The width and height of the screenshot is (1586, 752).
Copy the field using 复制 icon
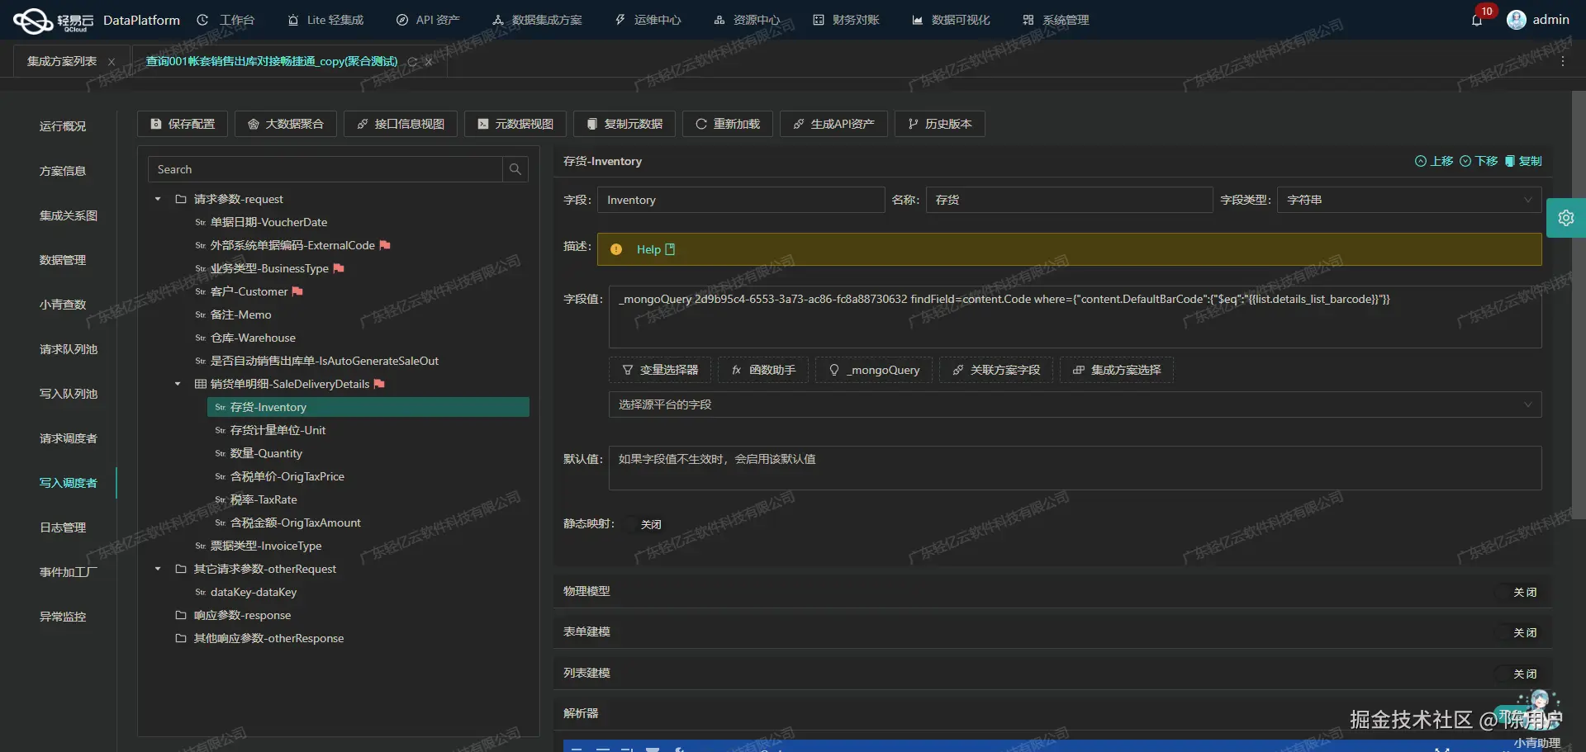[1522, 161]
